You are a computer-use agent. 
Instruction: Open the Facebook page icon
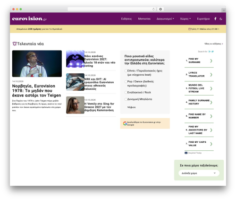(x=215, y=19)
